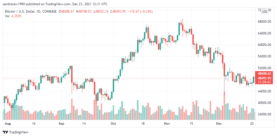Click the 48492.95 current price tag
277x137 pixels.
pyautogui.click(x=264, y=78)
